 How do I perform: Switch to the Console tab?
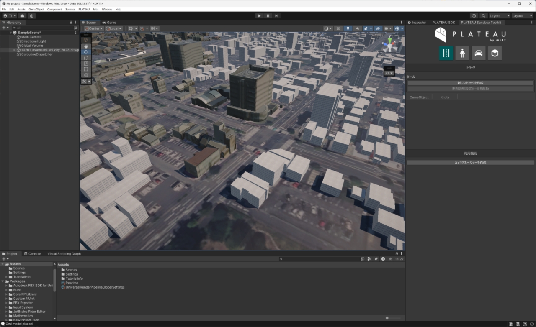click(32, 254)
